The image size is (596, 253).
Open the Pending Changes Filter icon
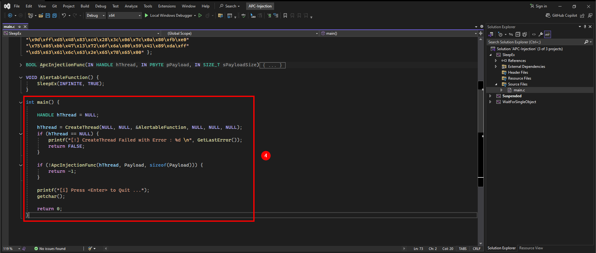500,34
